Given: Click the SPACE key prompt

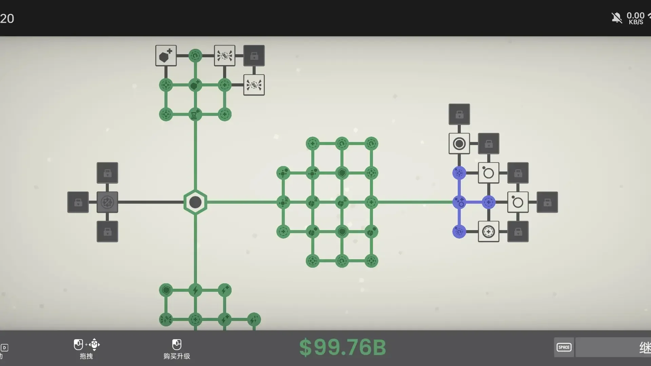Looking at the screenshot, I should pos(564,347).
